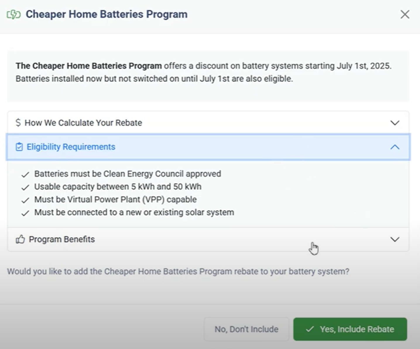
Task: Click the green battery charging icon in header
Action: tap(13, 14)
